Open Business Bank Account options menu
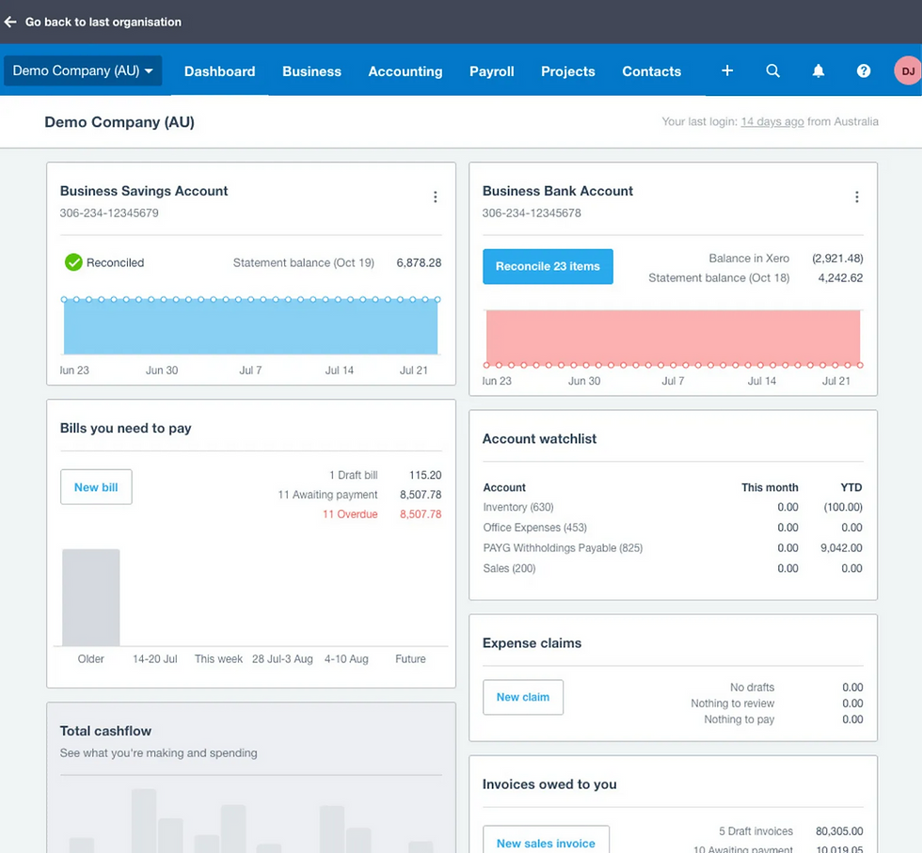Viewport: 922px width, 853px height. pos(857,197)
